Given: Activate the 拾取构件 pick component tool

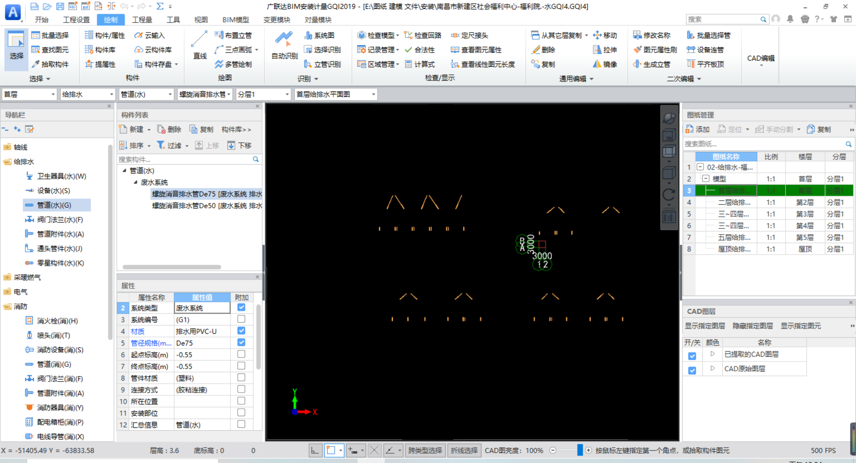Looking at the screenshot, I should [50, 64].
